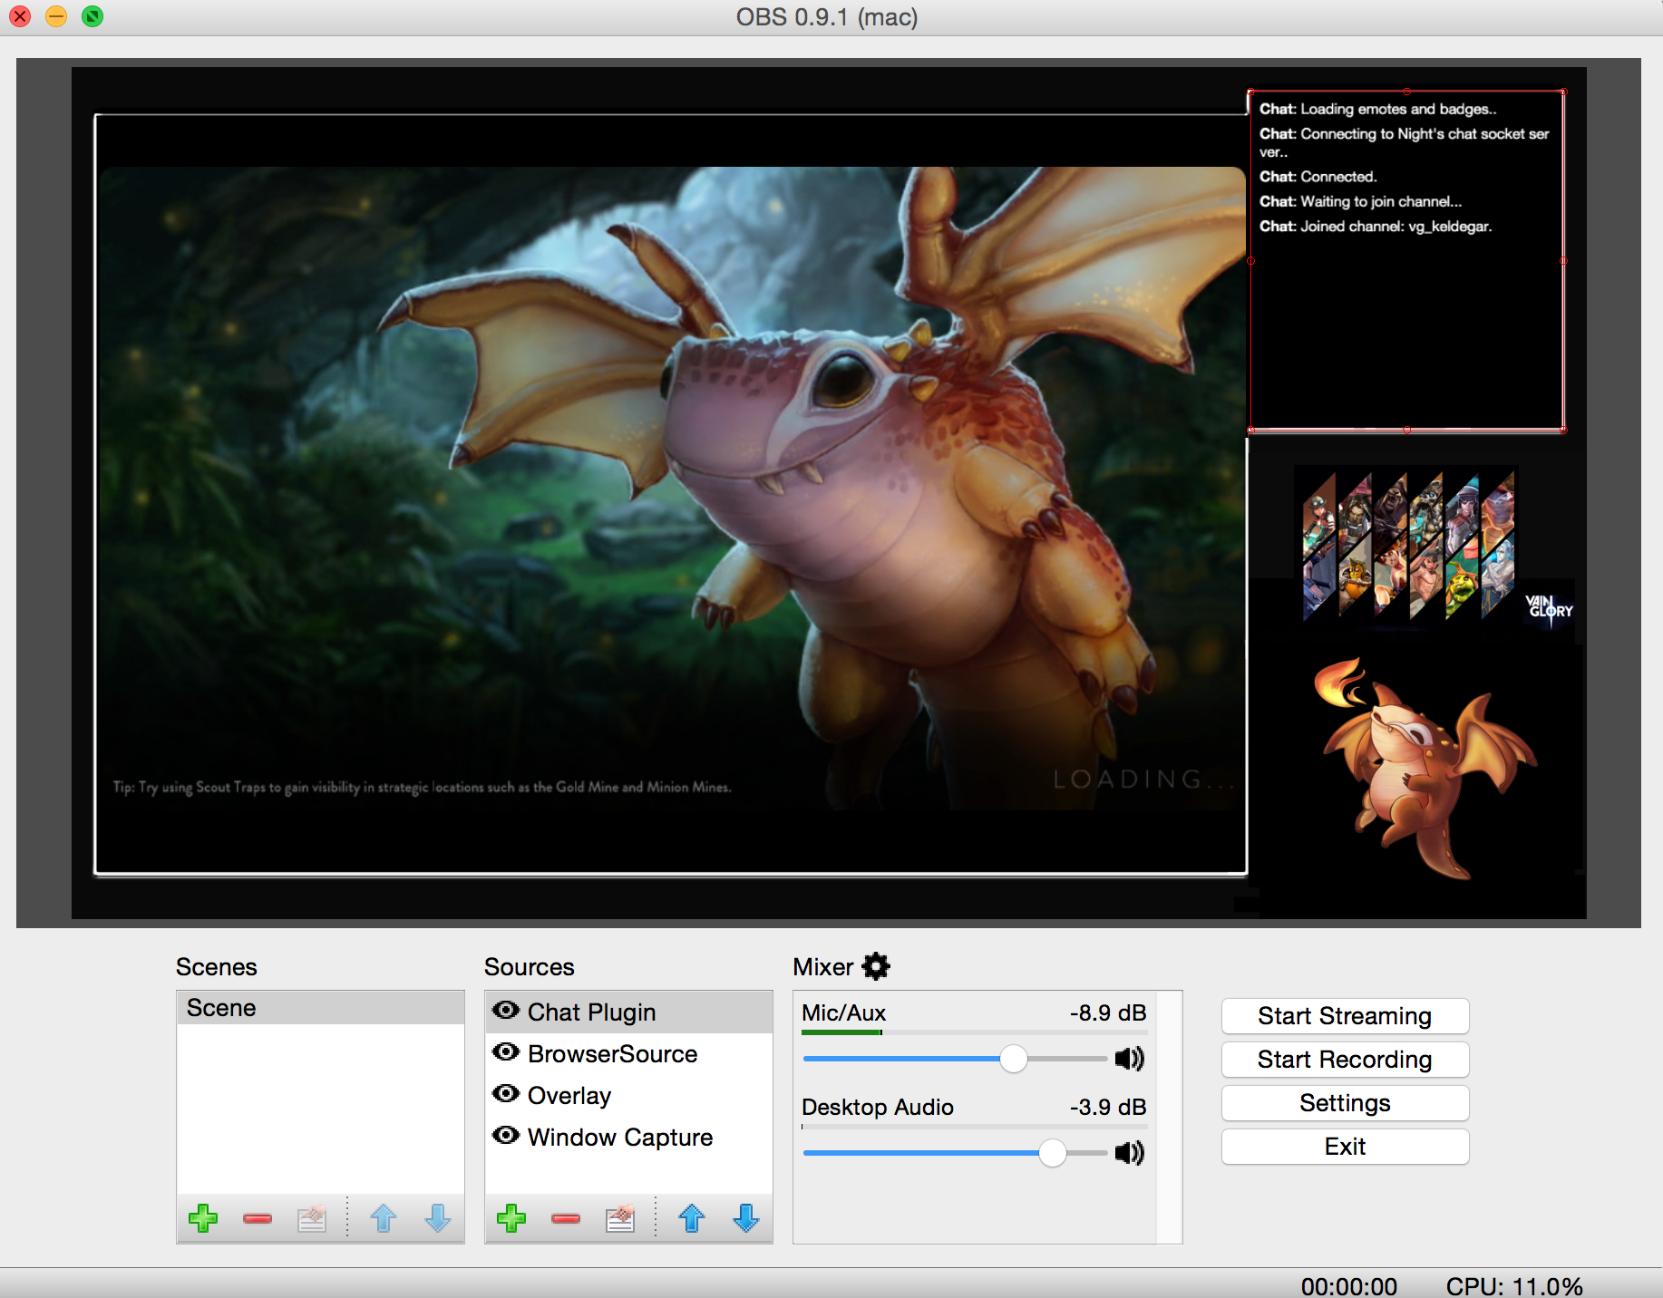Click Start Recording button
Viewport: 1663px width, 1298px height.
[1345, 1060]
